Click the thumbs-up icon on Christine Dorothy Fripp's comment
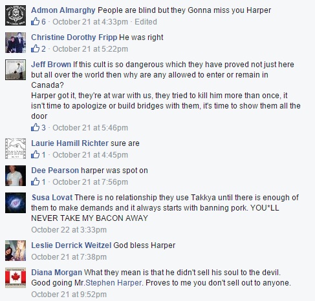This screenshot has width=315, height=301. 36,48
